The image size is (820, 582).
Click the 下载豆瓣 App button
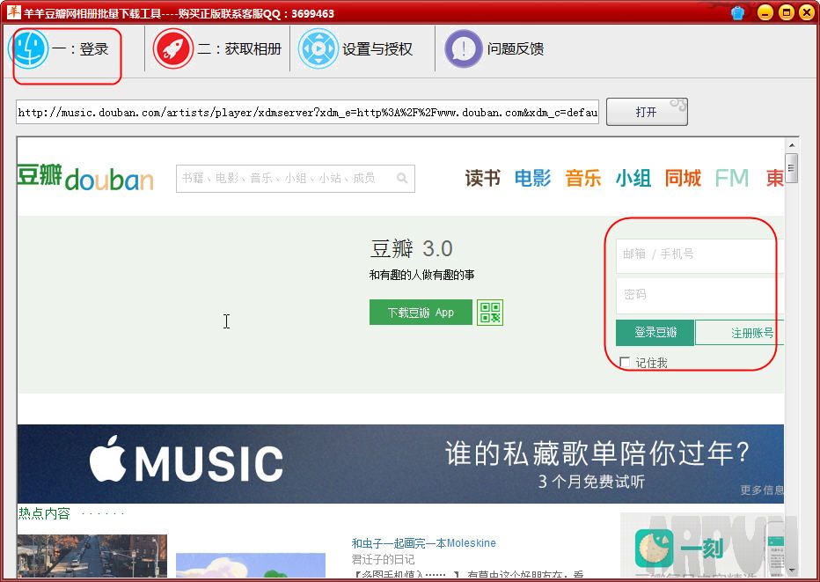click(x=421, y=313)
